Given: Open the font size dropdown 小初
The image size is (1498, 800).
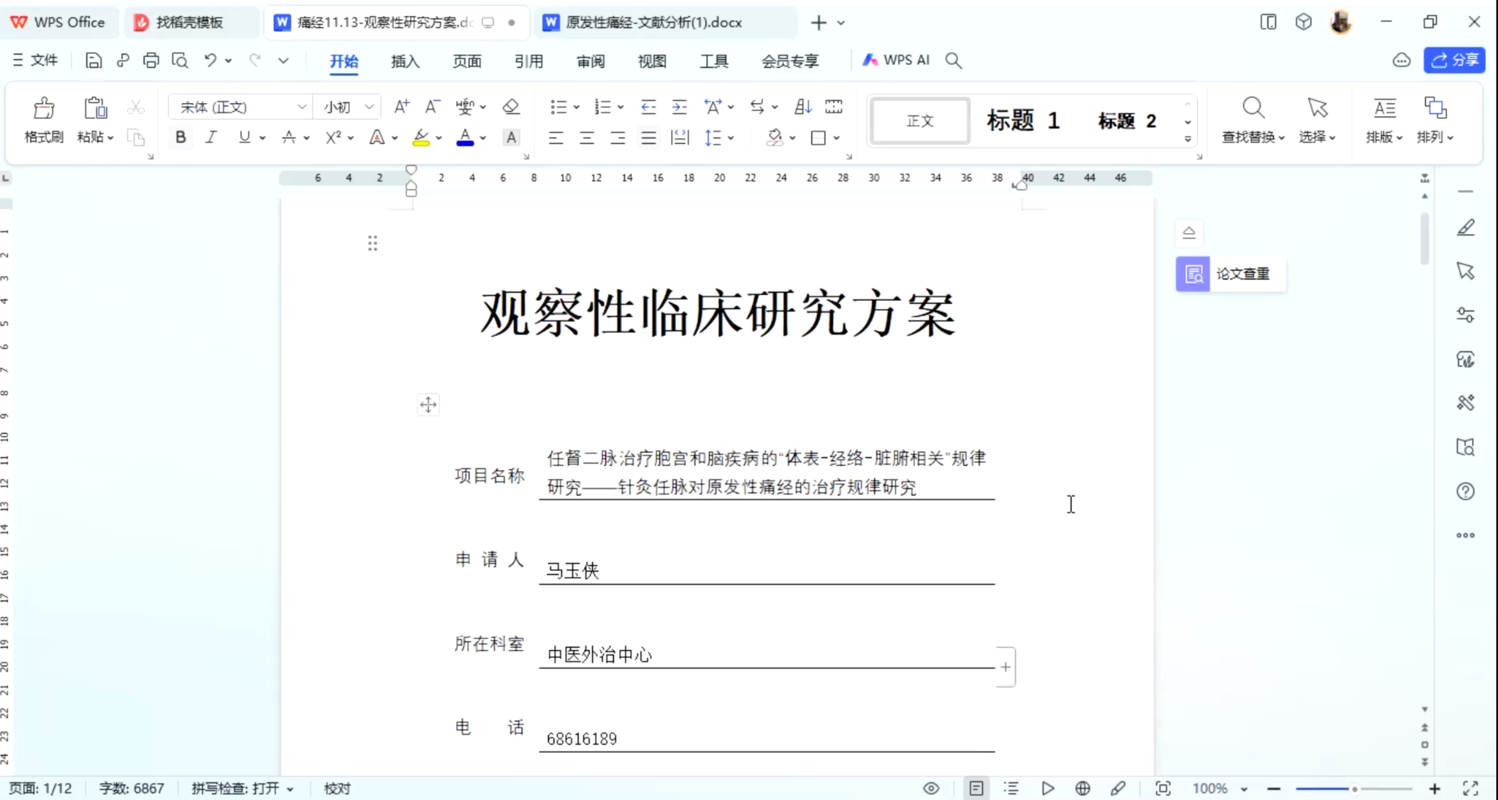Looking at the screenshot, I should click(369, 107).
